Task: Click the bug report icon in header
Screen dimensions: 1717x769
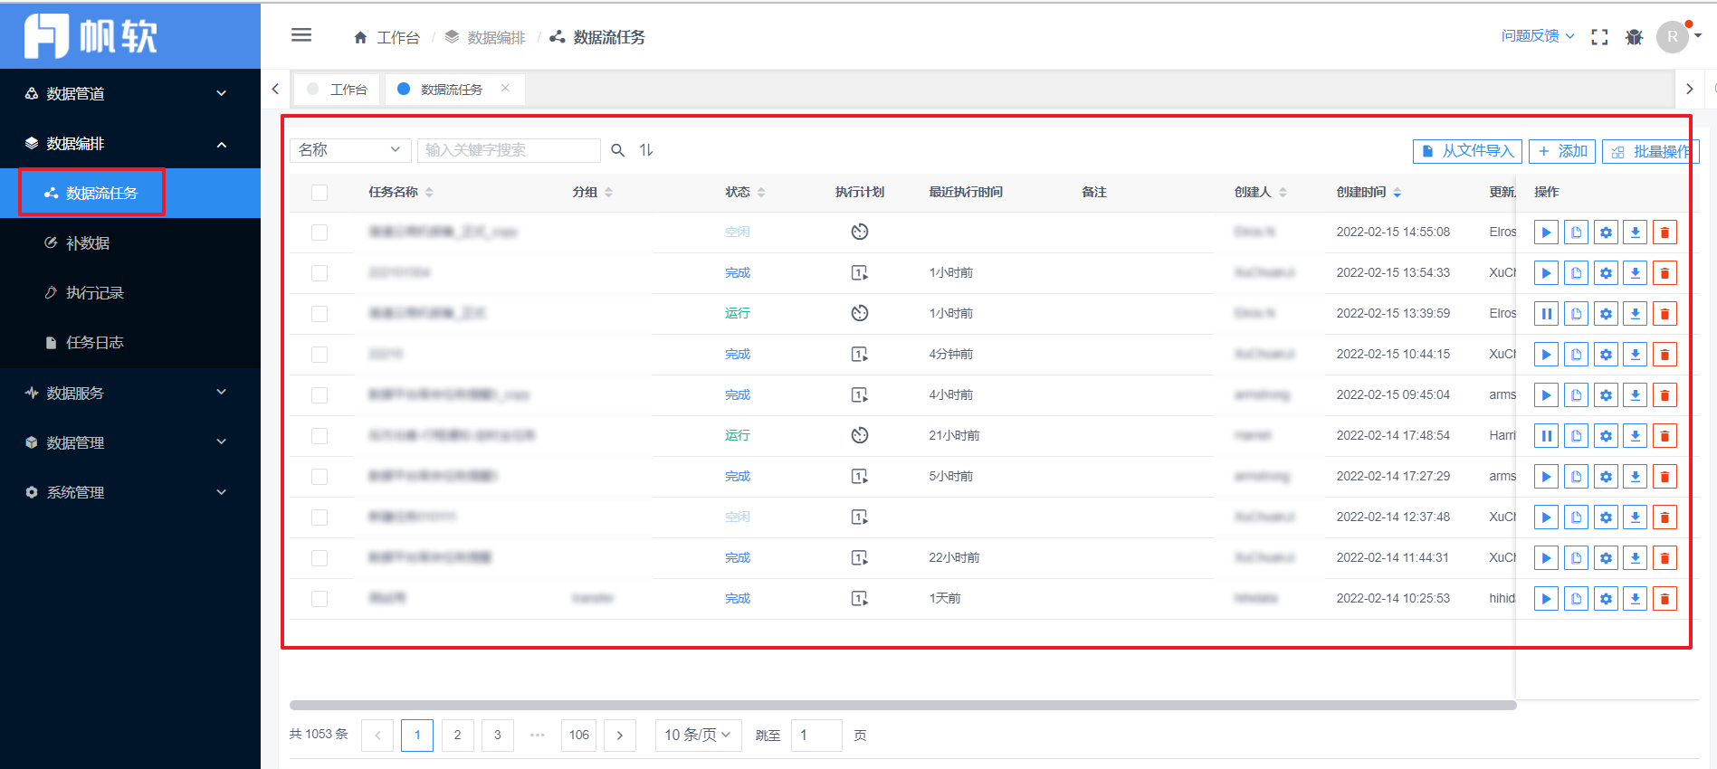Action: pyautogui.click(x=1634, y=37)
